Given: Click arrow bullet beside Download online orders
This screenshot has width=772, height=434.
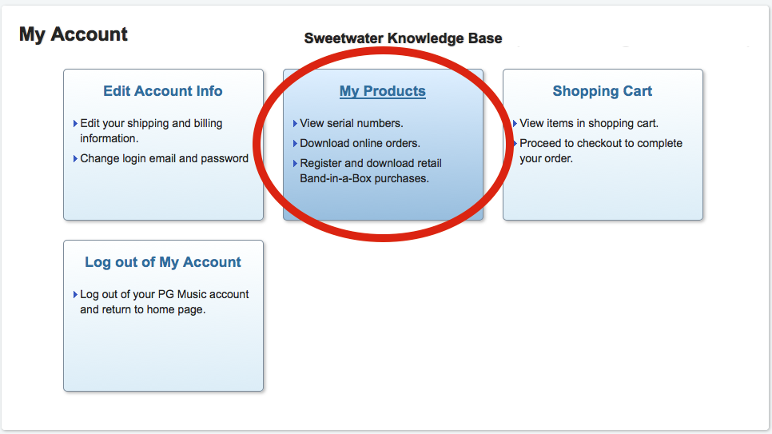Looking at the screenshot, I should [x=295, y=143].
